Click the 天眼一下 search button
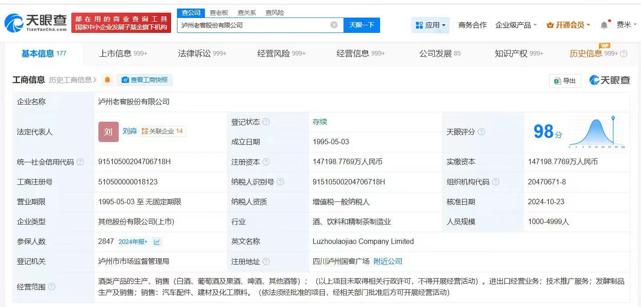 tap(362, 25)
